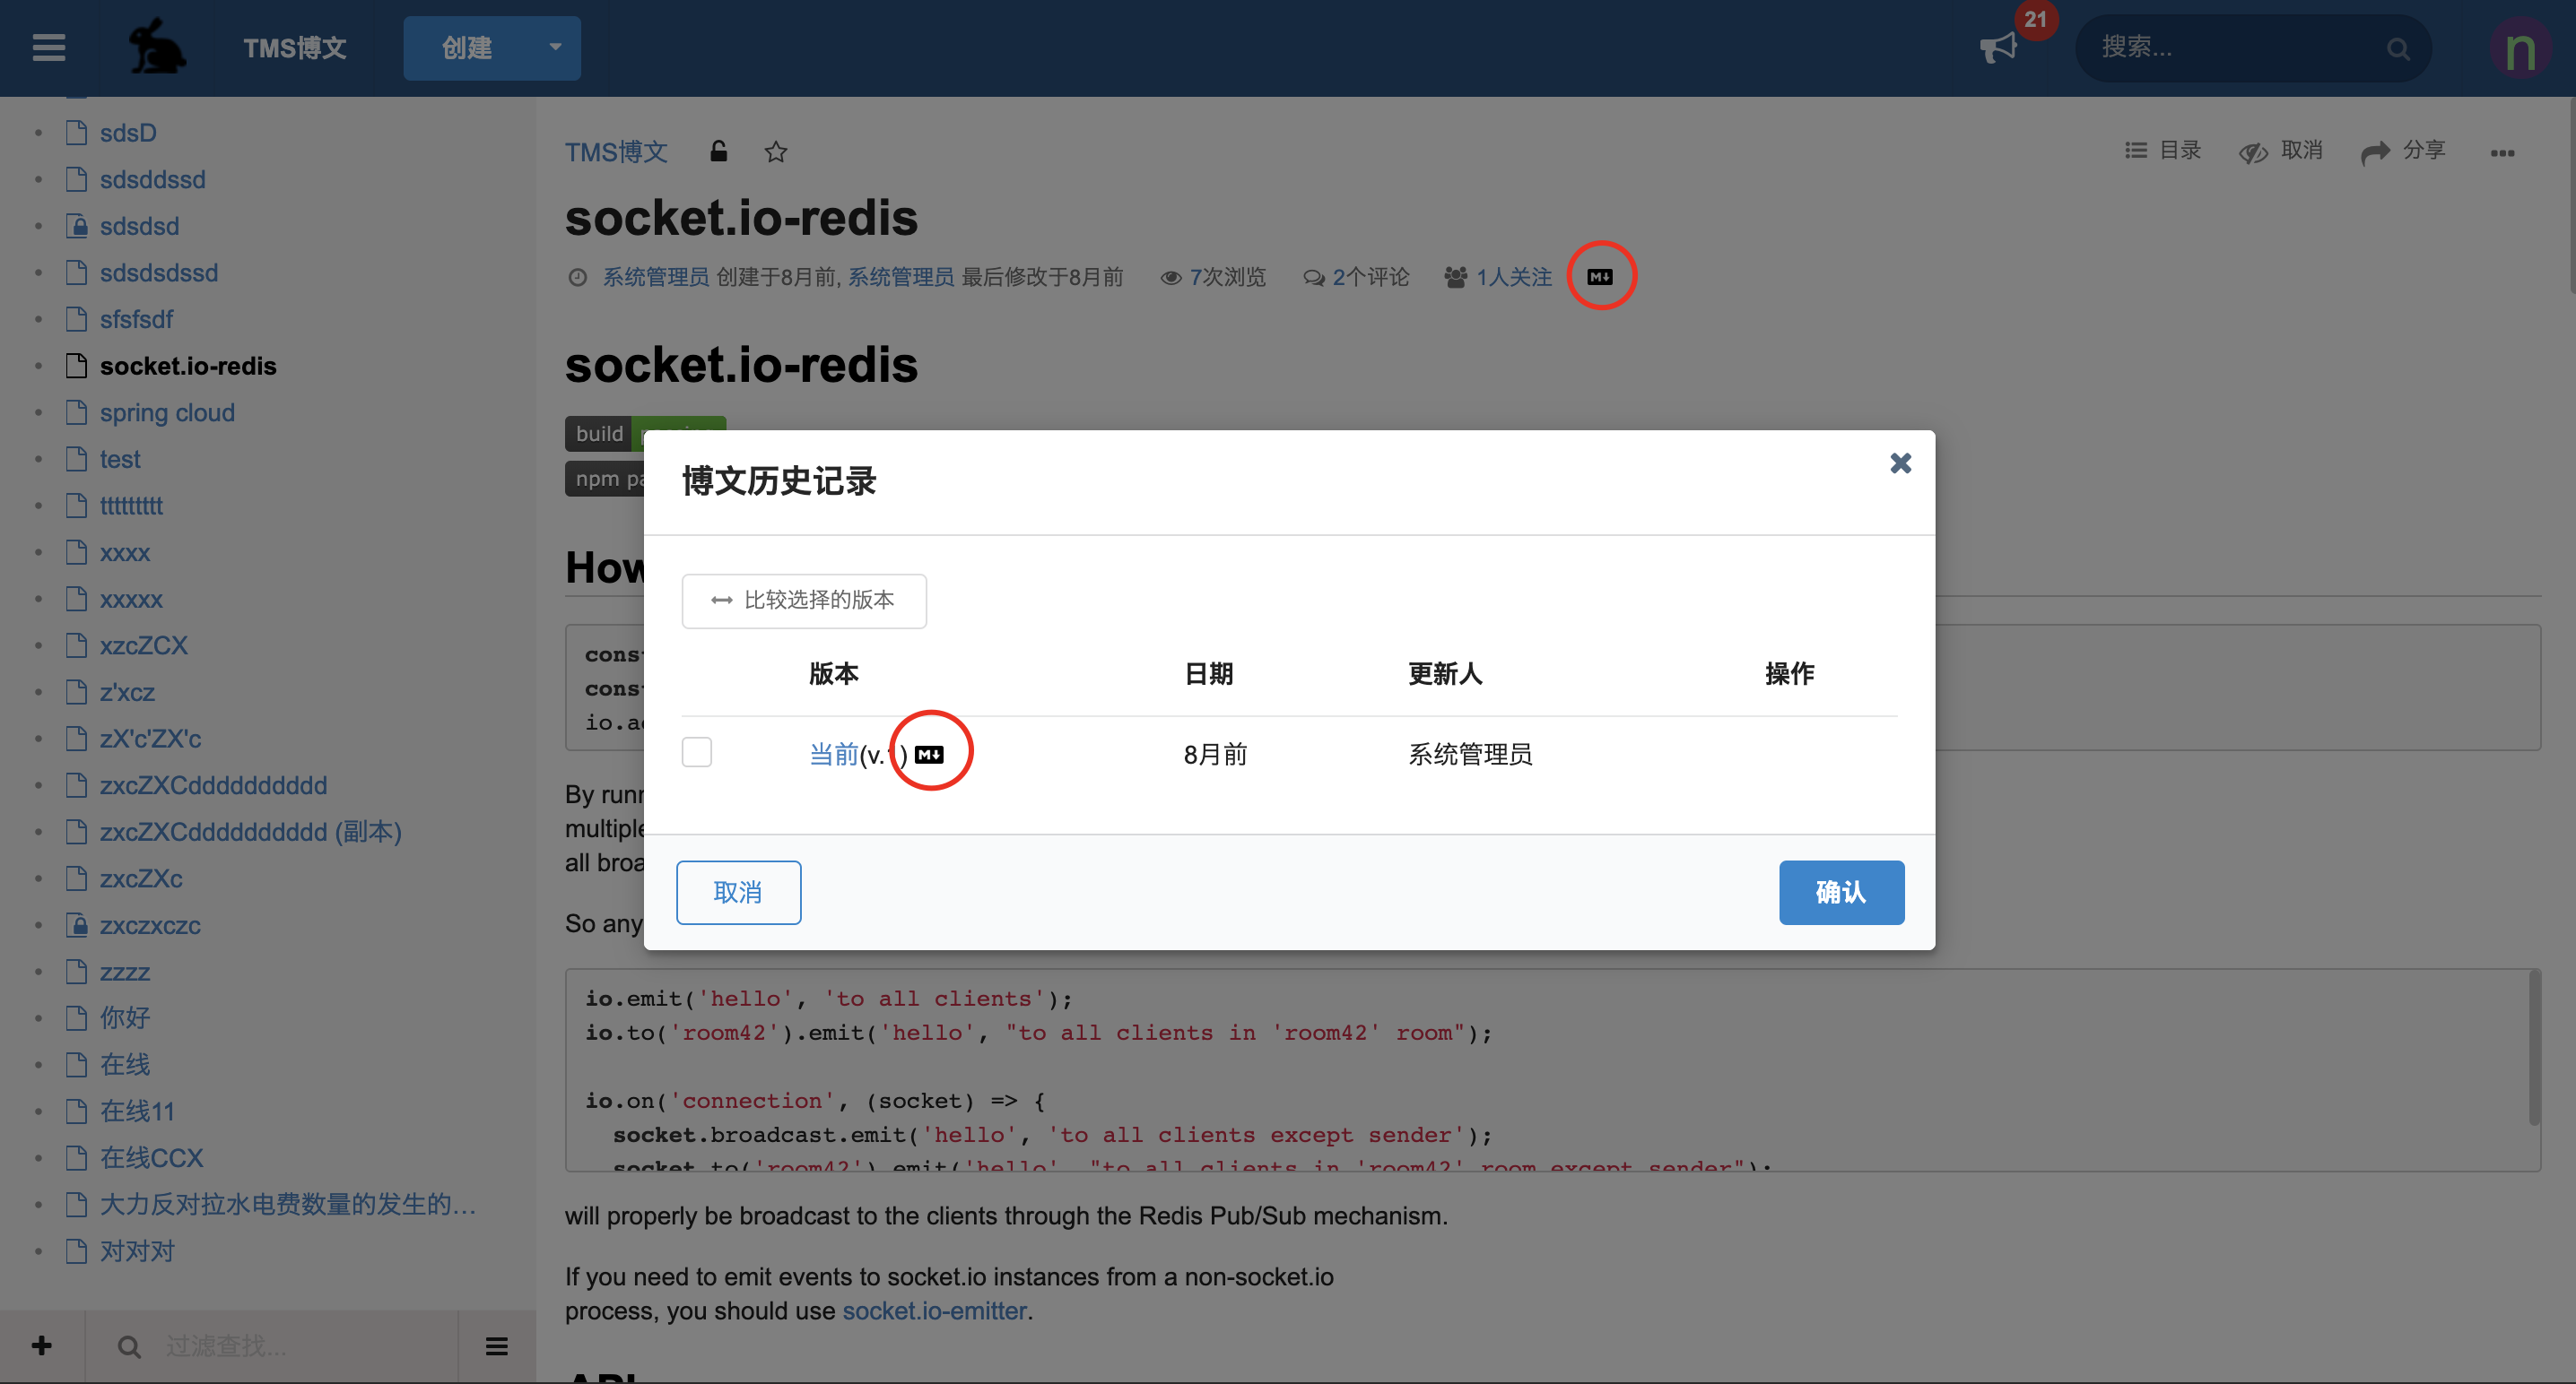Click the Markdown format icon on post

coord(1601,276)
